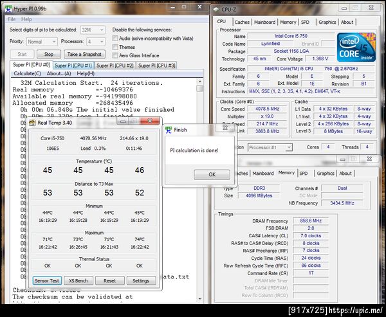Open Real Temp Settings

click(141, 280)
